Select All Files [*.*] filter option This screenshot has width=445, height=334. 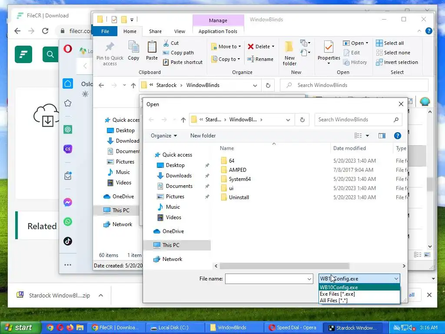pos(359,301)
